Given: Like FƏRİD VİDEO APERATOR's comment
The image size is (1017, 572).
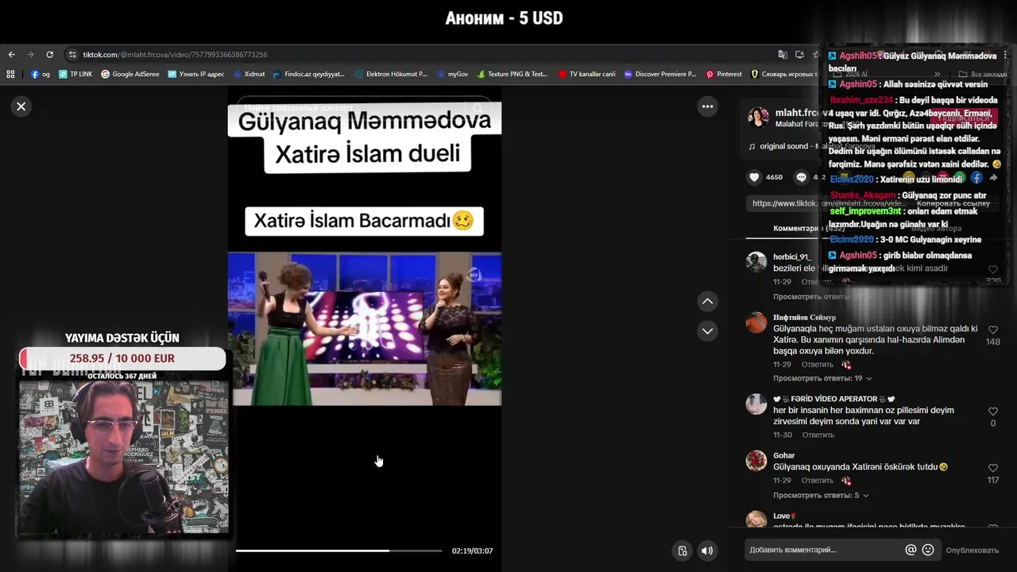Looking at the screenshot, I should (993, 412).
